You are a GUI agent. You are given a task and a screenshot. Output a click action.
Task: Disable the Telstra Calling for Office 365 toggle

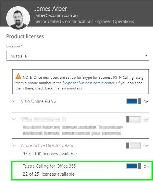[134, 166]
